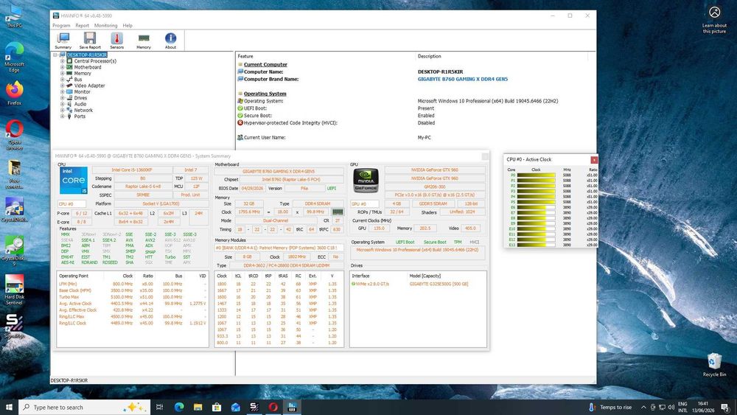Image resolution: width=737 pixels, height=415 pixels.
Task: Click the red HVCI disabled icon
Action: click(240, 122)
